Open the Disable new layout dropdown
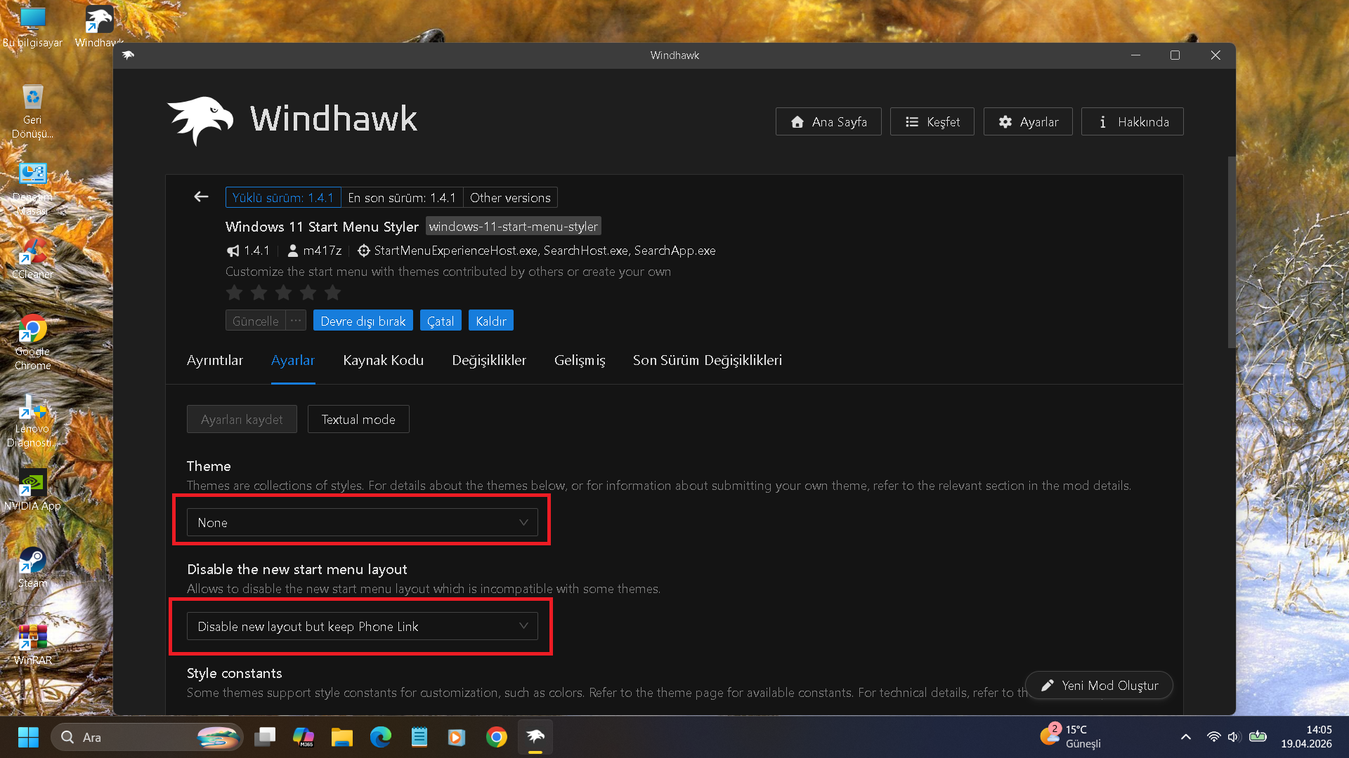1349x758 pixels. (362, 626)
